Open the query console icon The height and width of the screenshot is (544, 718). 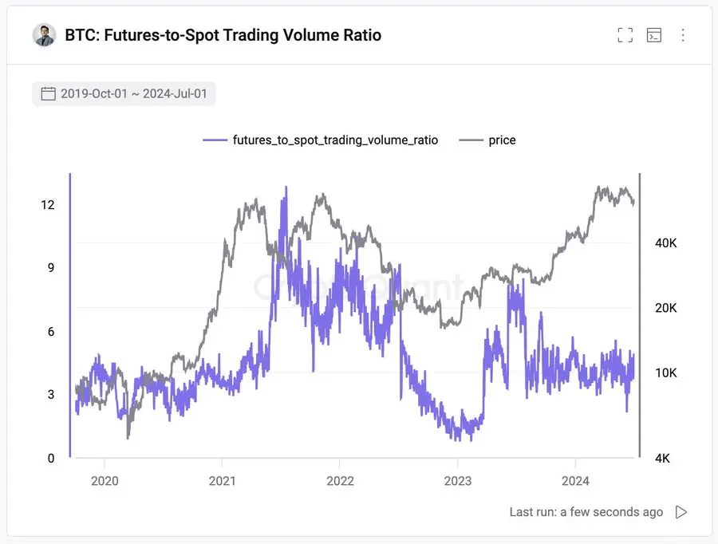[x=654, y=35]
